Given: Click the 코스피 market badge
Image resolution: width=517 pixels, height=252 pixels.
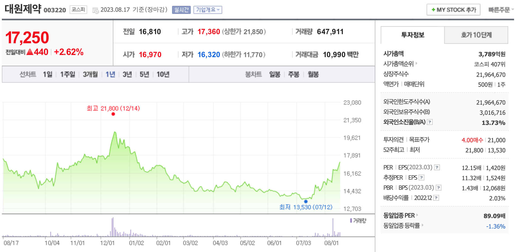Looking at the screenshot, I should (x=78, y=10).
